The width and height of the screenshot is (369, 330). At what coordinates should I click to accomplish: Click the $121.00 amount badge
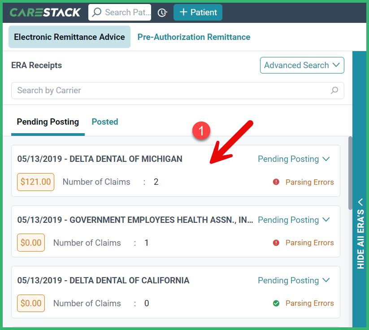pyautogui.click(x=35, y=182)
